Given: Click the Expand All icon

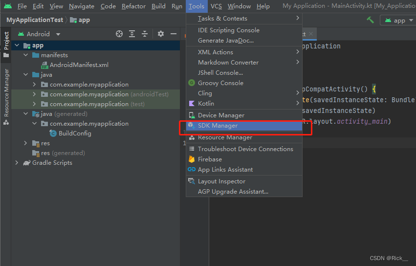Looking at the screenshot, I should pyautogui.click(x=132, y=34).
